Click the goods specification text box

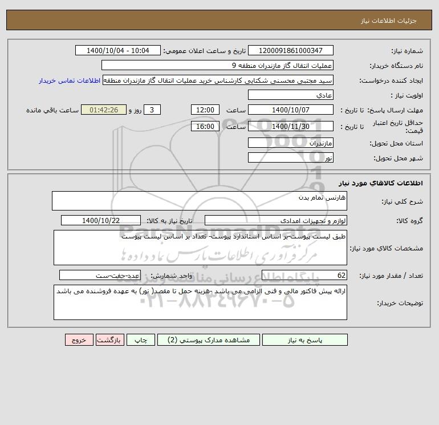[200, 248]
